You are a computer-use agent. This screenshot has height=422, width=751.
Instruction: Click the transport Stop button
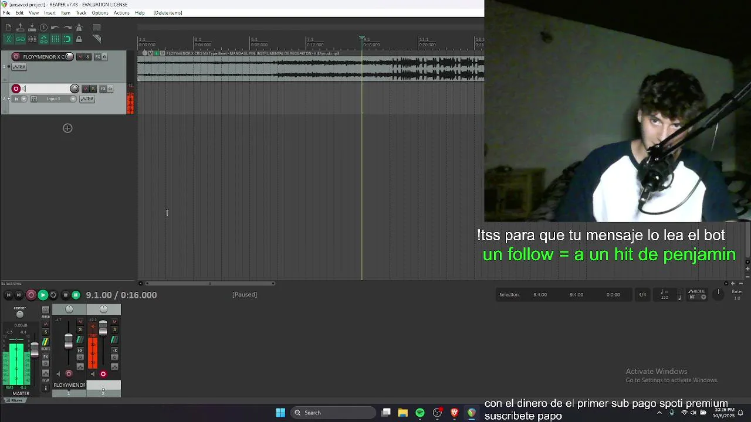click(x=66, y=295)
